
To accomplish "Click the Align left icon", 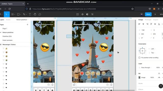I will [x=139, y=24].
